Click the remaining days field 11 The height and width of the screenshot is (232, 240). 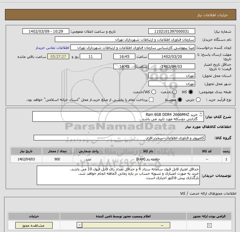tap(91, 57)
